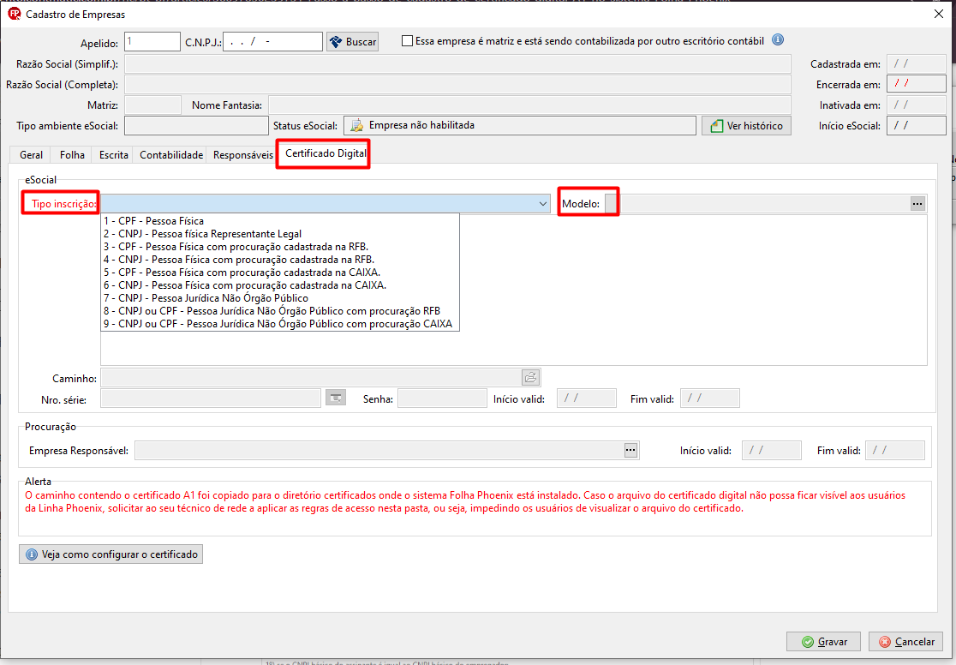Open the Folha tab
This screenshot has height=665, width=956.
click(72, 155)
